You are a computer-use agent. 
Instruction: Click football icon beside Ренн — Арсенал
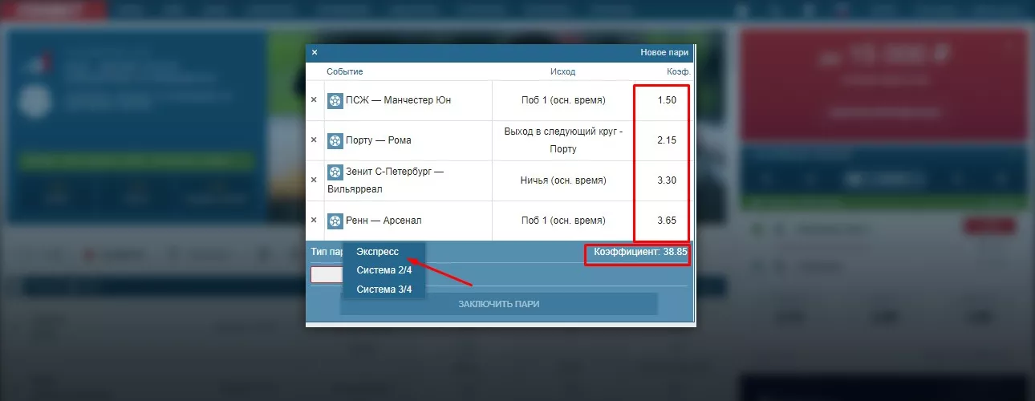[x=335, y=221]
